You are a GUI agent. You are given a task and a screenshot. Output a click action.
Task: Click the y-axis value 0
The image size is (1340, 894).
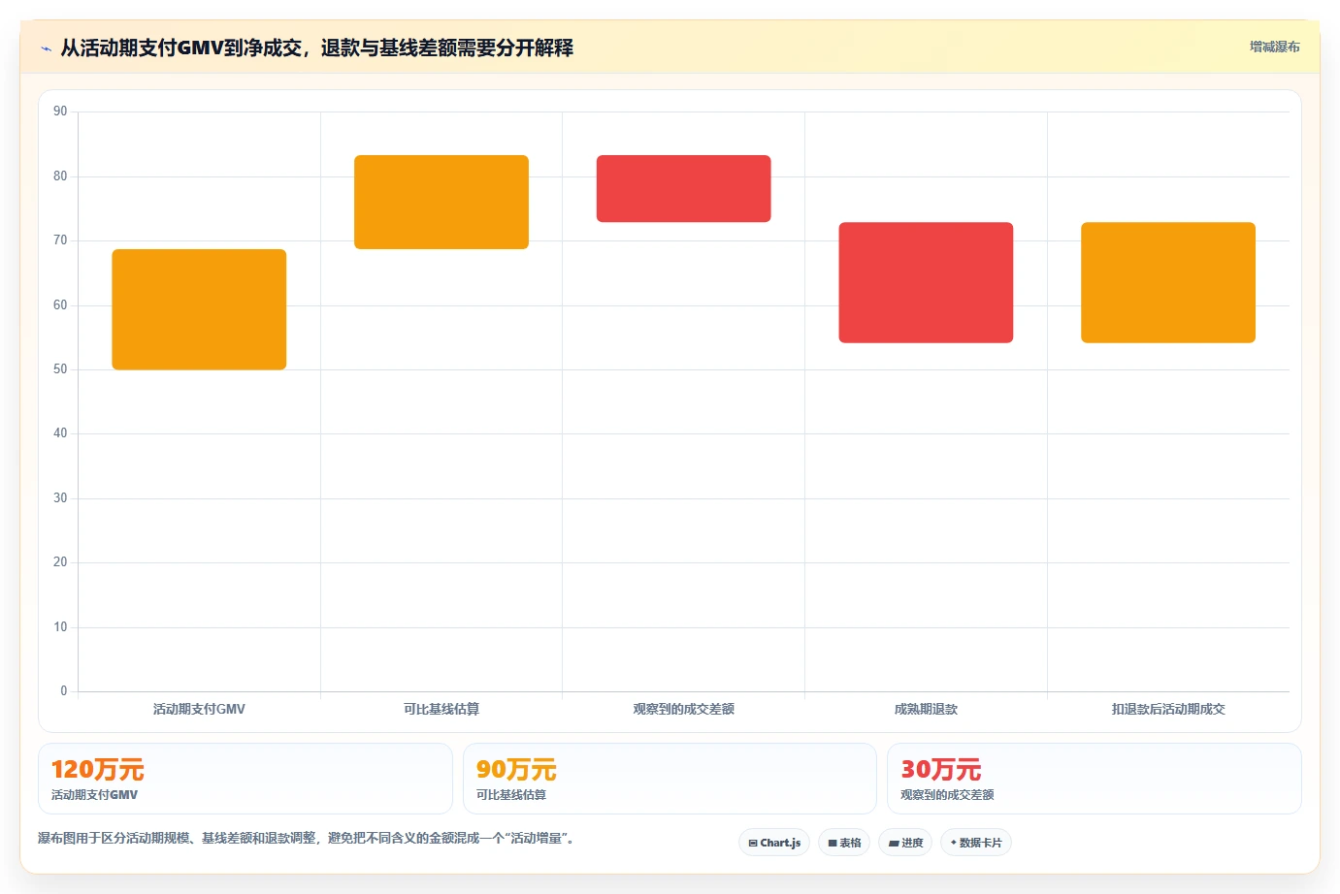point(64,691)
